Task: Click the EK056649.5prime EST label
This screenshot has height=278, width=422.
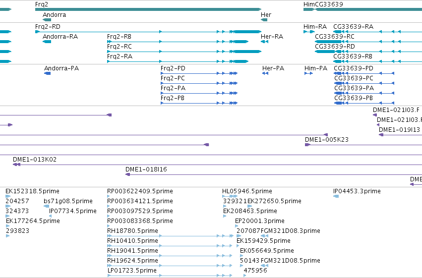Action: [x=267, y=251]
